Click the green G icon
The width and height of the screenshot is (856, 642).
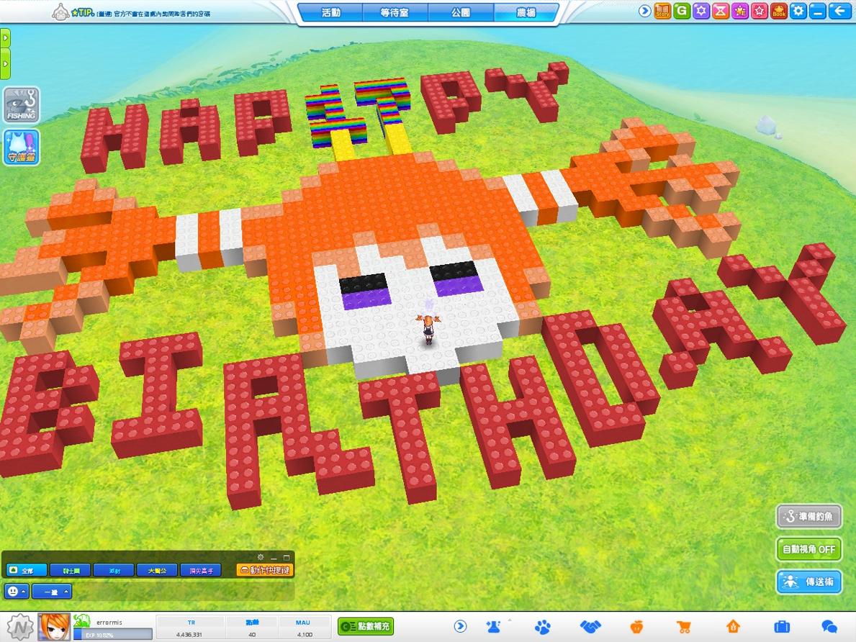[x=681, y=12]
